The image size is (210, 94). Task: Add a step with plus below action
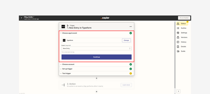pos(96,92)
